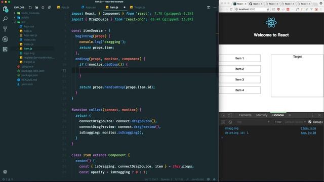Open console context dropdown arrow
324x182 pixels.
268,122
